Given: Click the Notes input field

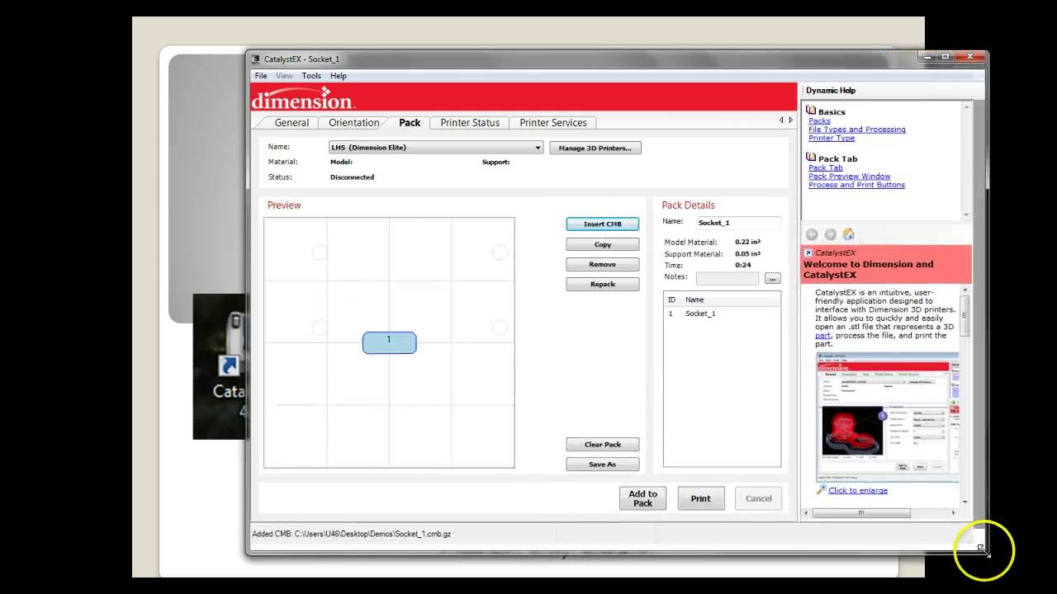Looking at the screenshot, I should pos(728,278).
